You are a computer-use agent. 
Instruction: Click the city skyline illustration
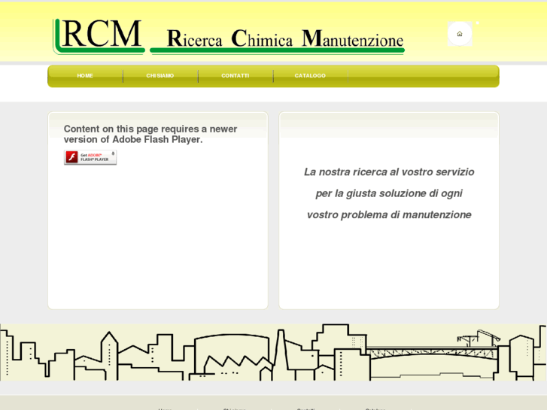coord(274,352)
